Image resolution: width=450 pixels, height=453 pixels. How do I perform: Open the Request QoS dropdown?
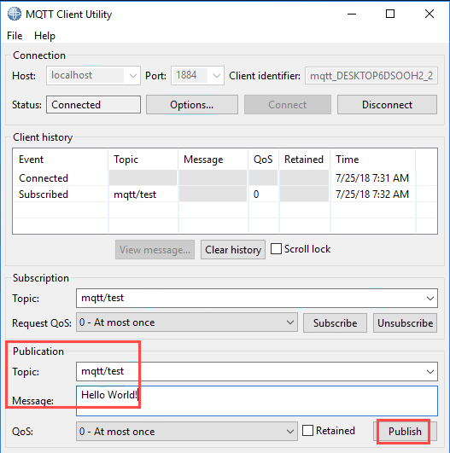(290, 322)
